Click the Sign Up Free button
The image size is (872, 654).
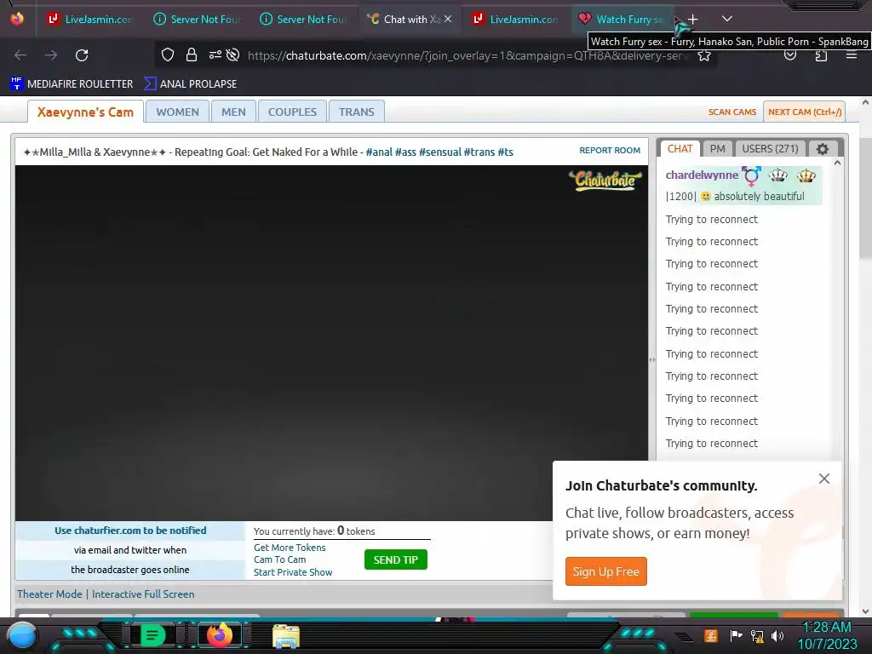pyautogui.click(x=605, y=571)
